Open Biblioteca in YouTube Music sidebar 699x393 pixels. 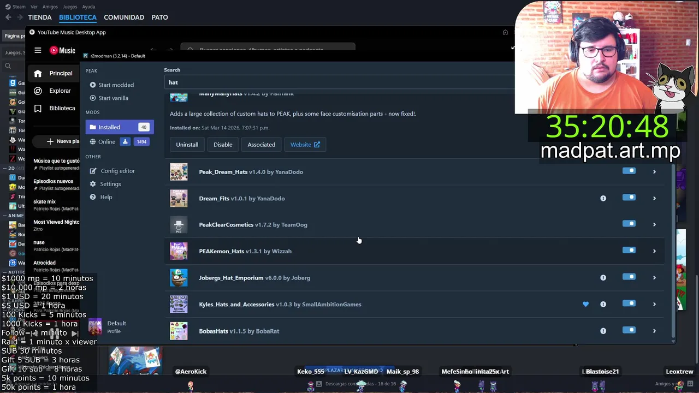(53, 108)
